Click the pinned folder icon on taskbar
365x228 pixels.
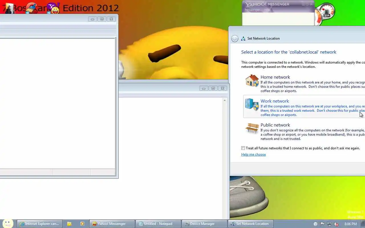click(69, 224)
